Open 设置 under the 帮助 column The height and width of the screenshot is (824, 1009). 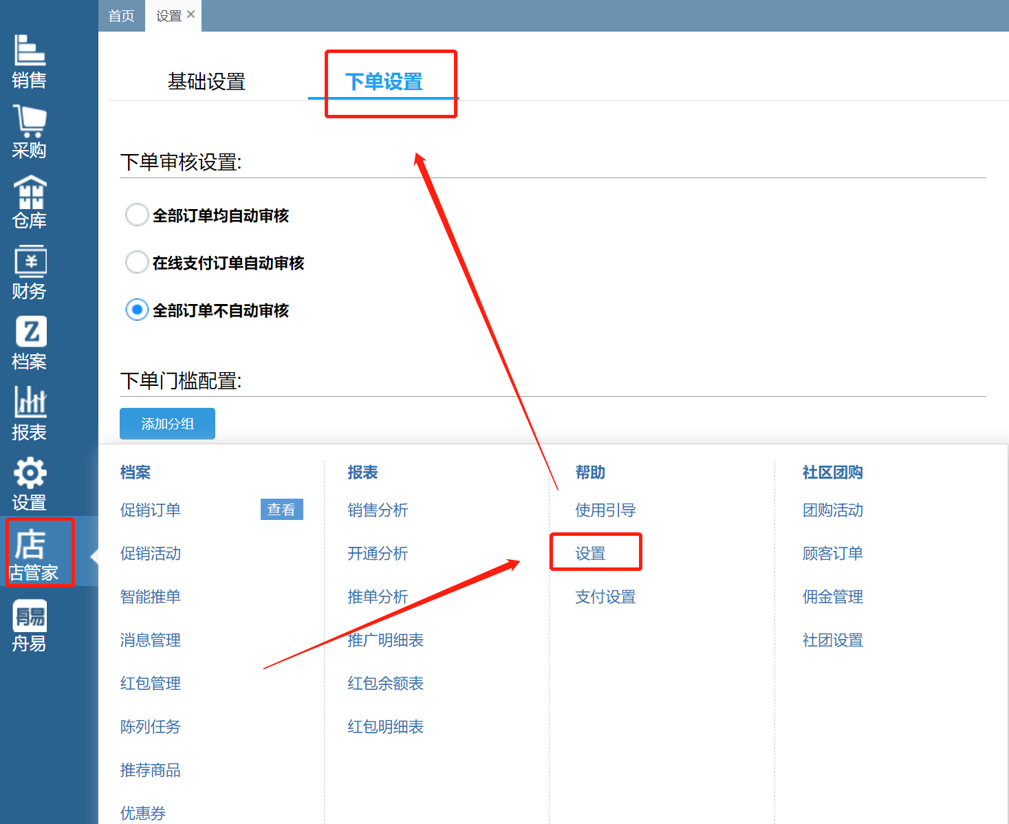590,554
